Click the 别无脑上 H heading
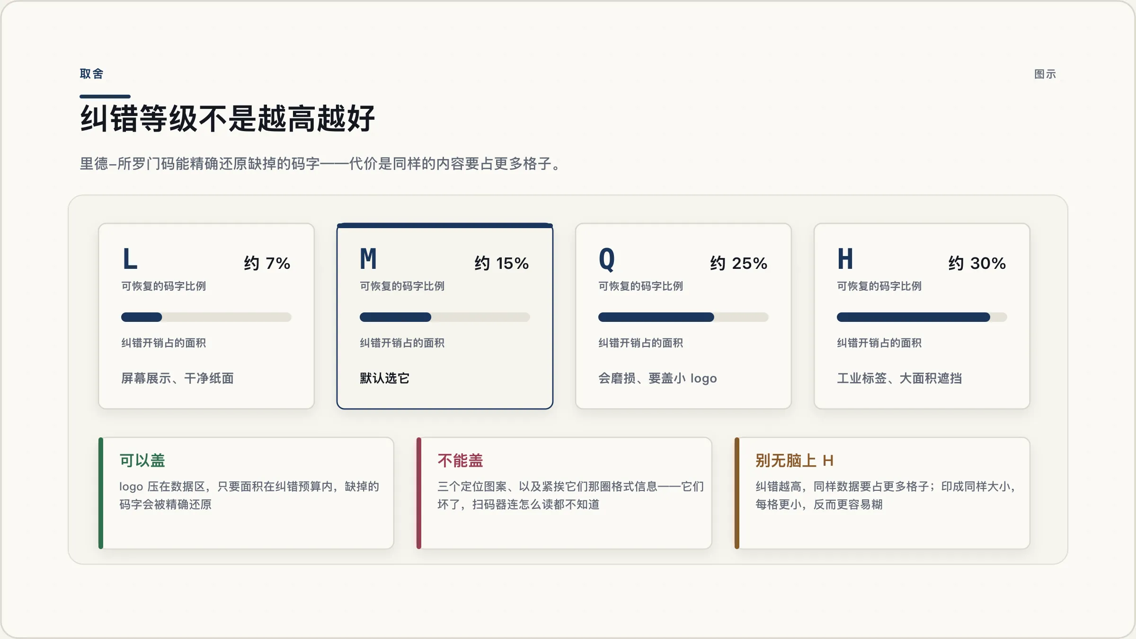This screenshot has width=1136, height=639. point(794,461)
